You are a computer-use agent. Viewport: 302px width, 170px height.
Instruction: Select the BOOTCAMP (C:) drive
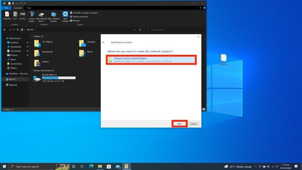click(x=54, y=78)
